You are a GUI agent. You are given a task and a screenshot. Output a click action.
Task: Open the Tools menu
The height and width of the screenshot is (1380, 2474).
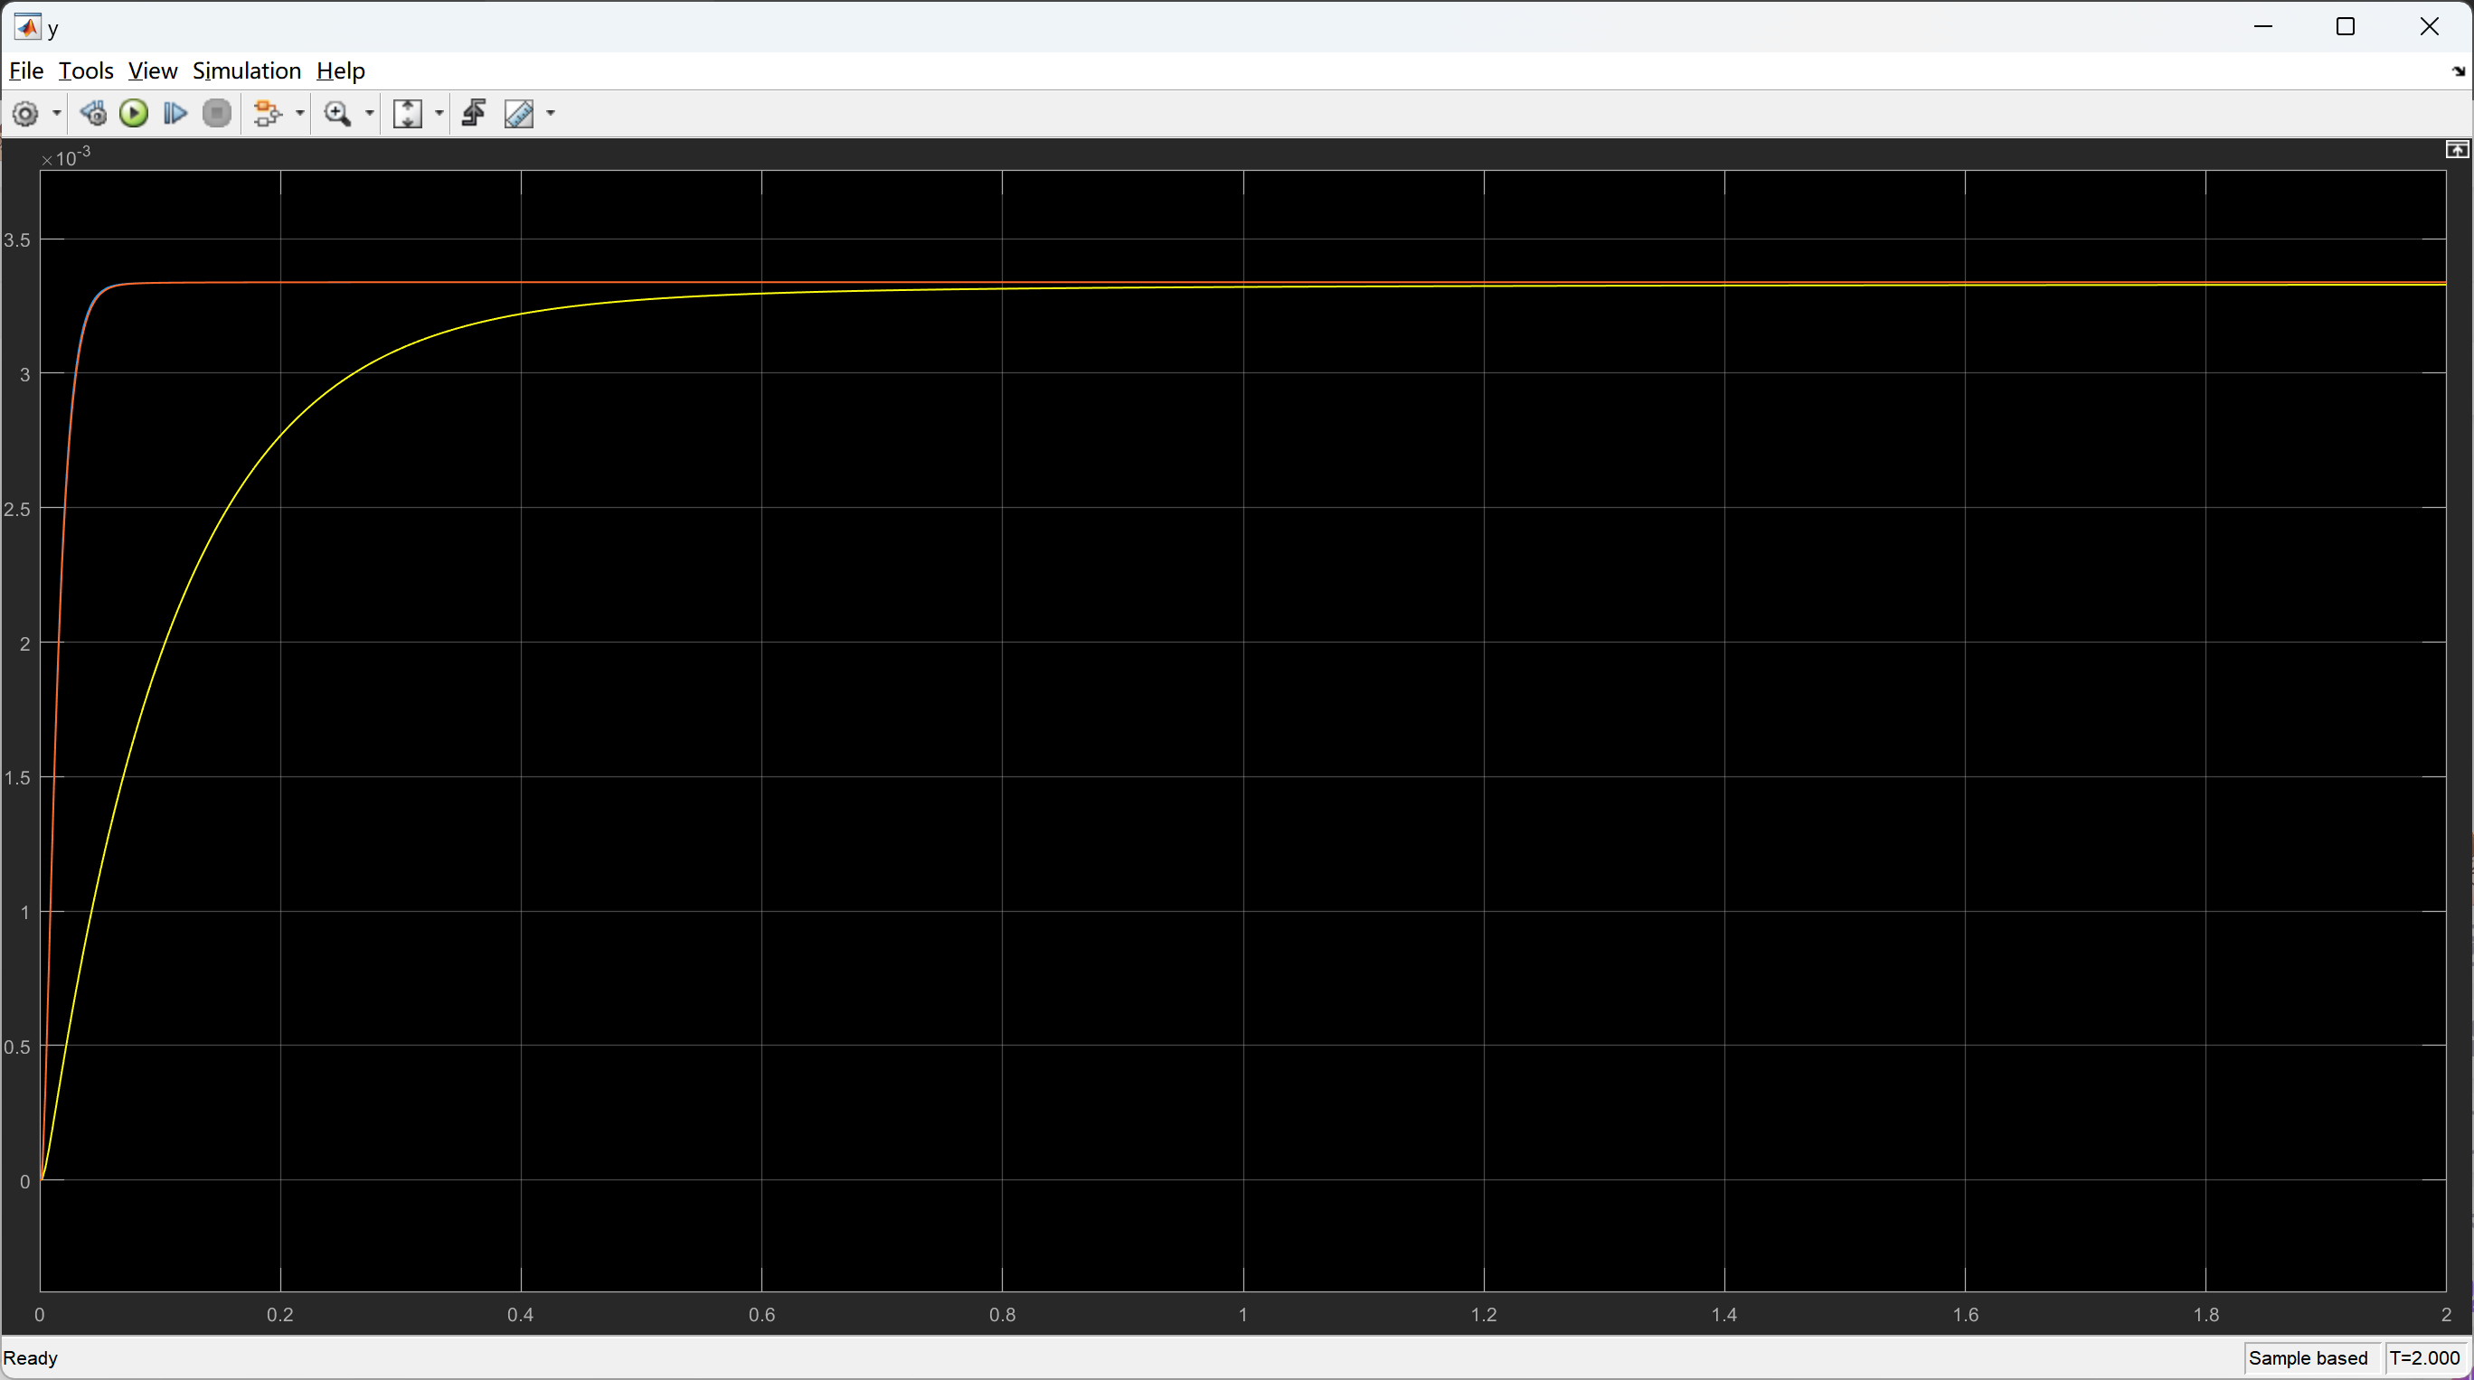pos(86,71)
